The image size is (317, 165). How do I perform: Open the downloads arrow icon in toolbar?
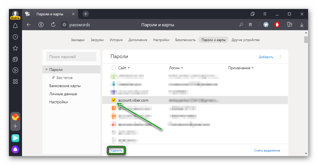coord(302,25)
